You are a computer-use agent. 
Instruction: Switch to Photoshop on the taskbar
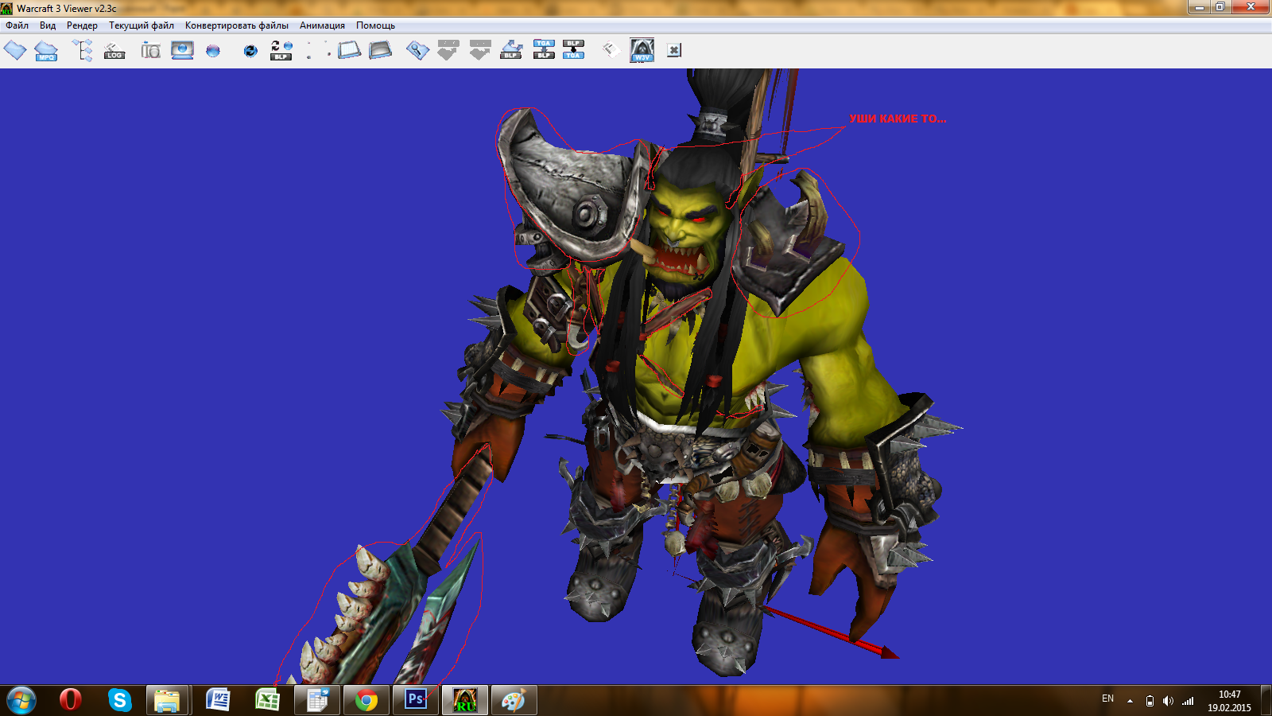[x=416, y=700]
